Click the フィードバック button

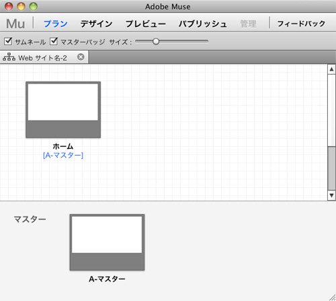click(301, 24)
